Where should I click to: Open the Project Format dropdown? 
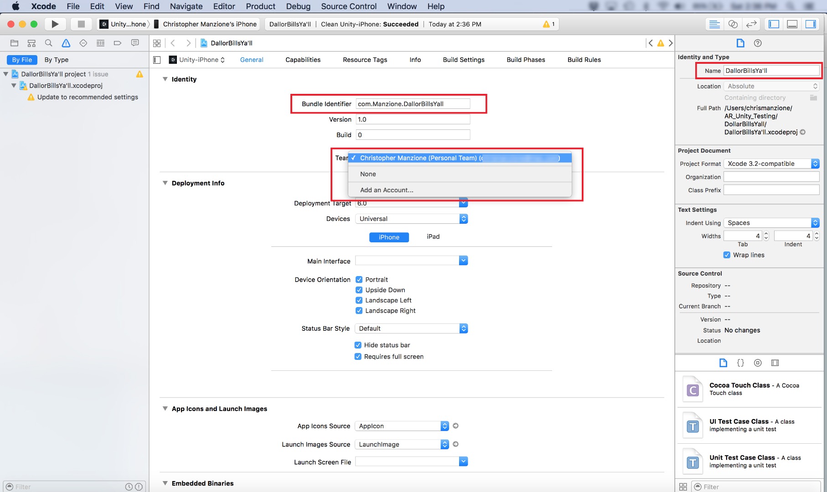tap(771, 164)
